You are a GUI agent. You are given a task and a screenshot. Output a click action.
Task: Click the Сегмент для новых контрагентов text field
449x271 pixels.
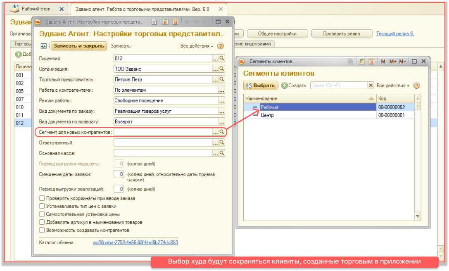click(163, 132)
